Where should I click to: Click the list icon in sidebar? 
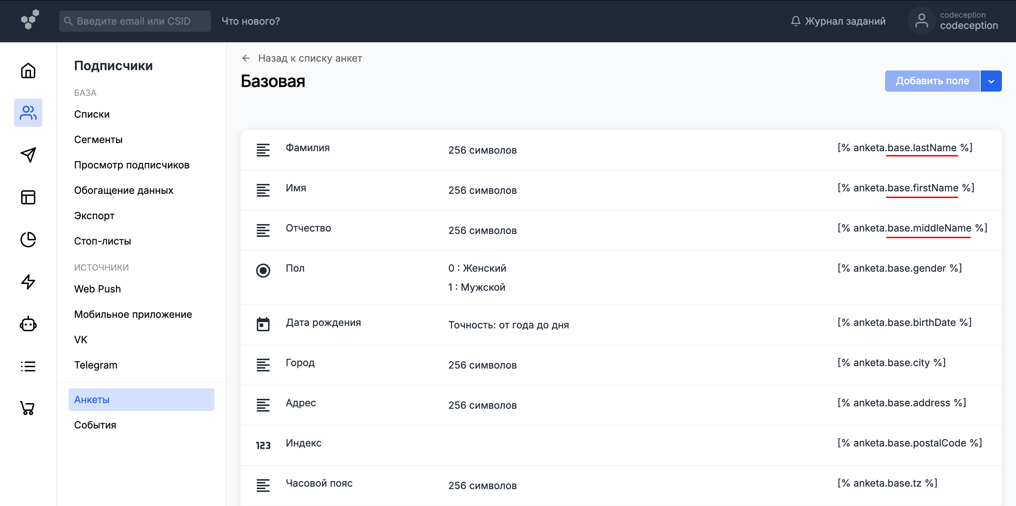pyautogui.click(x=28, y=366)
